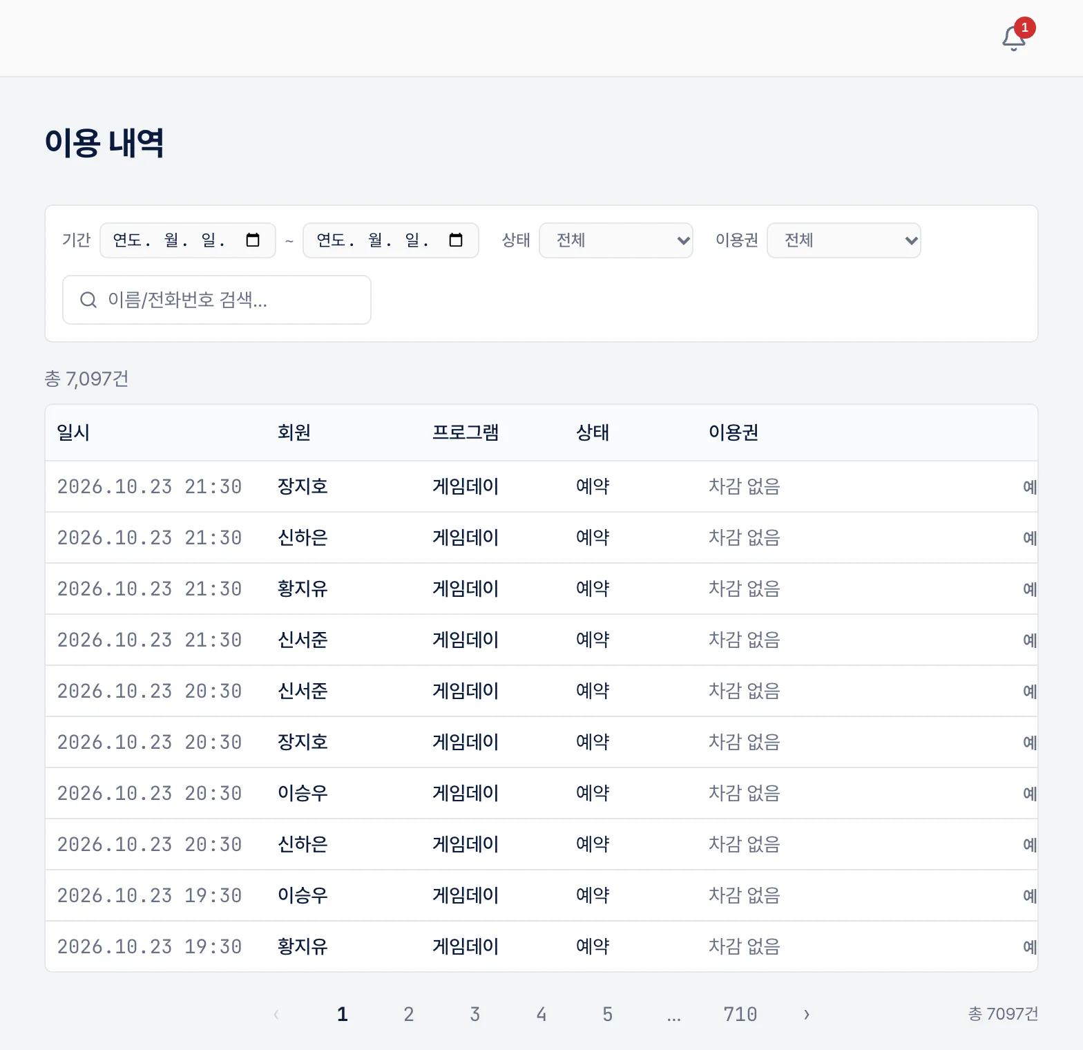Viewport: 1083px width, 1050px height.
Task: Jump to last page 710
Action: pyautogui.click(x=740, y=1014)
